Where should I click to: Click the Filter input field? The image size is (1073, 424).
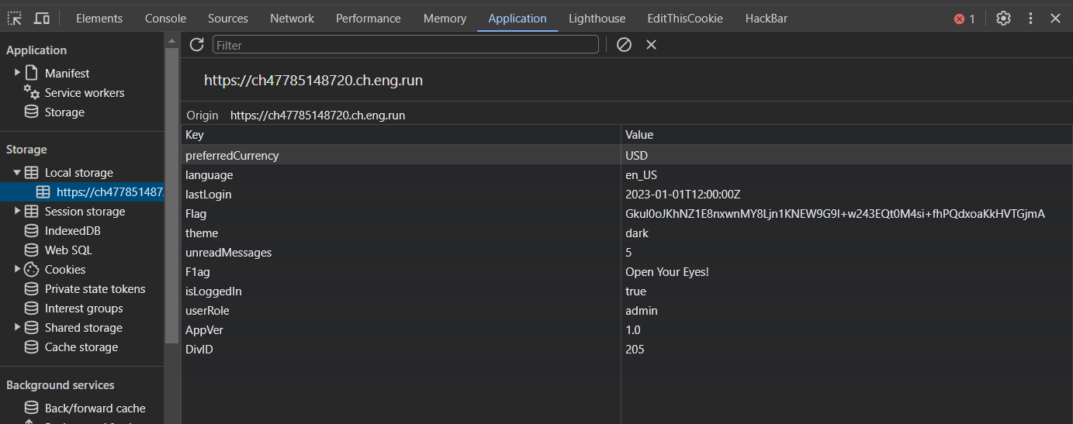point(405,45)
